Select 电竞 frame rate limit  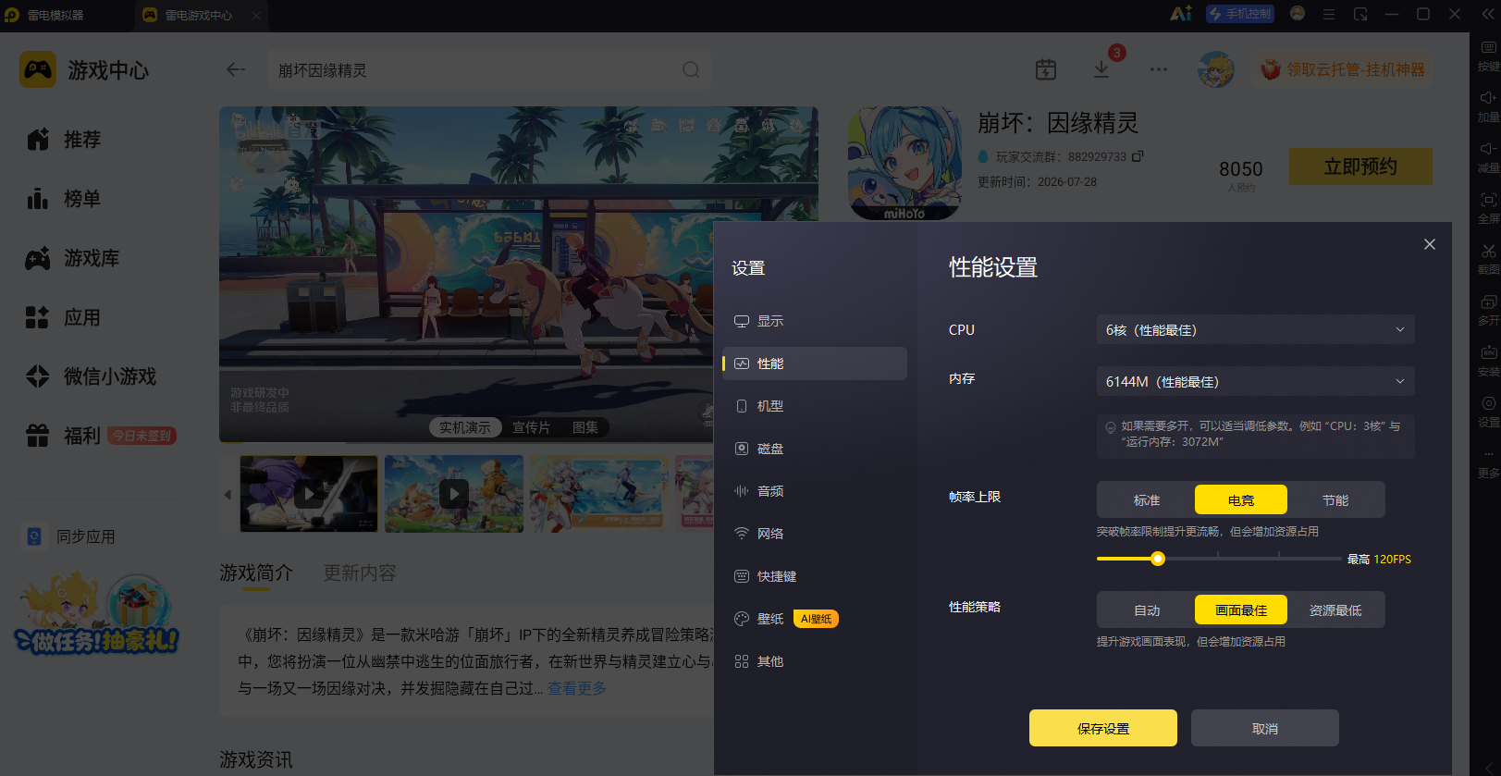[1241, 500]
